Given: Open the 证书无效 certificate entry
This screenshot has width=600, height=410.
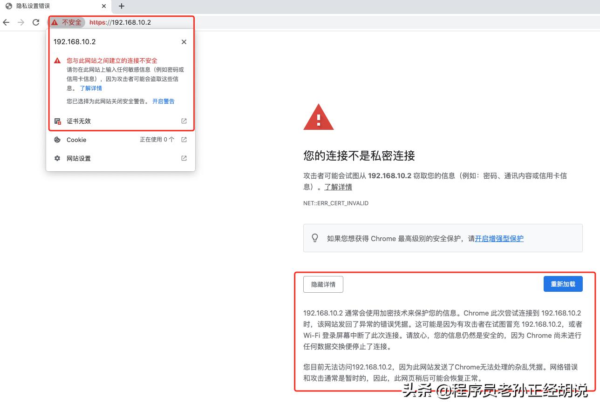Looking at the screenshot, I should pyautogui.click(x=121, y=121).
